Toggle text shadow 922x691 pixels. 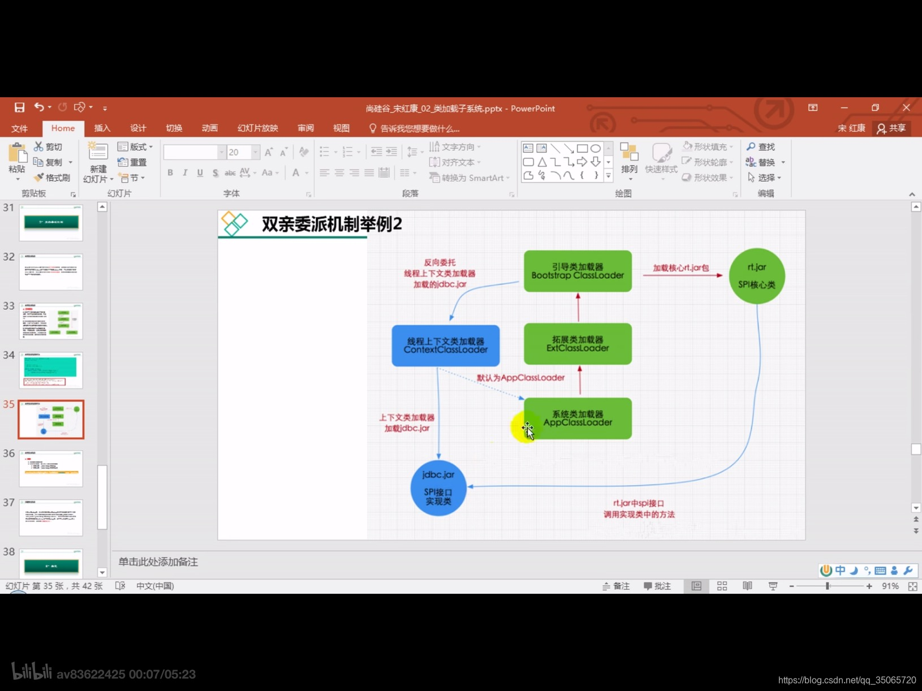215,172
